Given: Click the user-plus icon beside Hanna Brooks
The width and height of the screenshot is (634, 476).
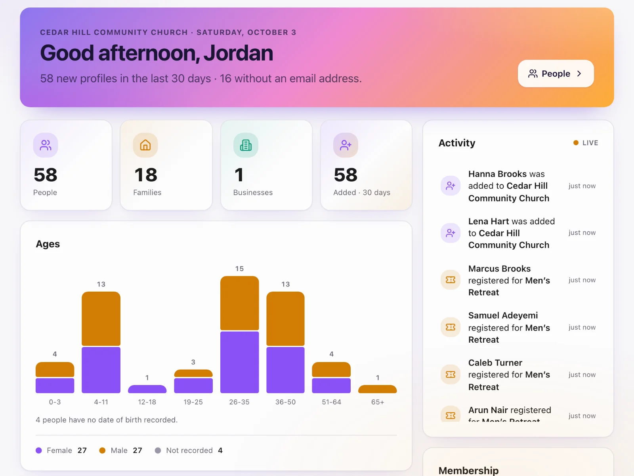Looking at the screenshot, I should pos(451,186).
